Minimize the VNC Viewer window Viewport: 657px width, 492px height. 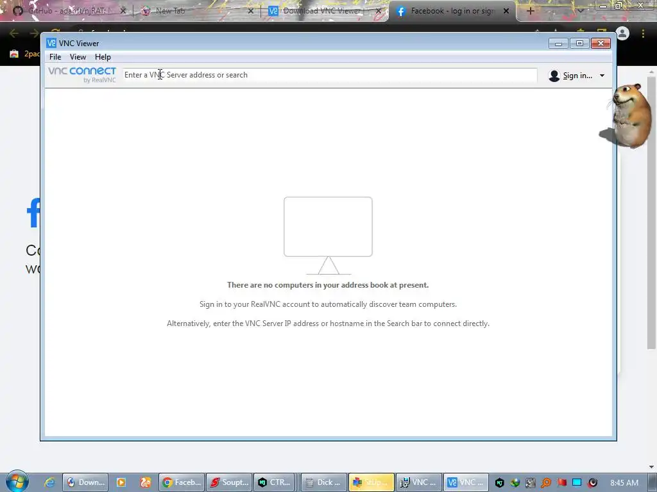[x=558, y=44]
